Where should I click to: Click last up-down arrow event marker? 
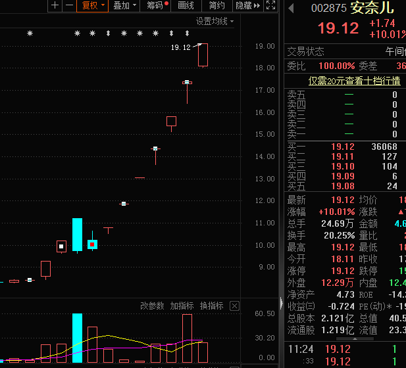(x=187, y=34)
